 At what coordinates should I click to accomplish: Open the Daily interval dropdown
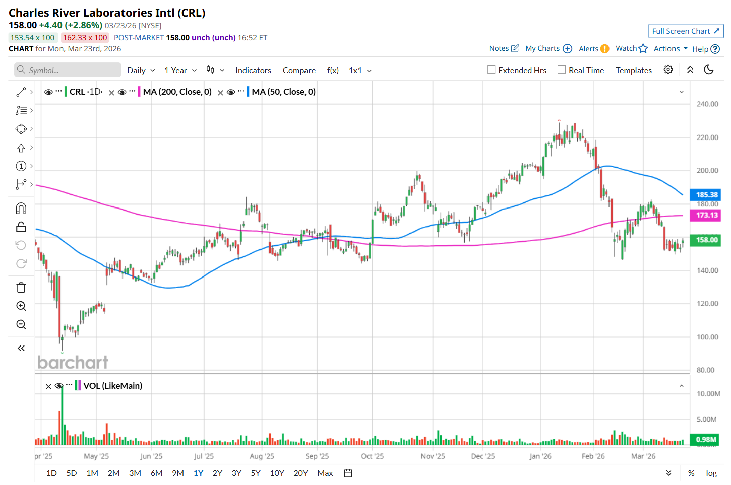click(141, 71)
